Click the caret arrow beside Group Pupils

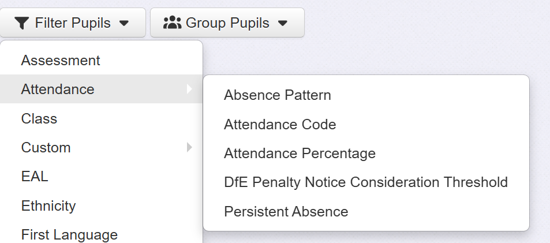coord(283,24)
